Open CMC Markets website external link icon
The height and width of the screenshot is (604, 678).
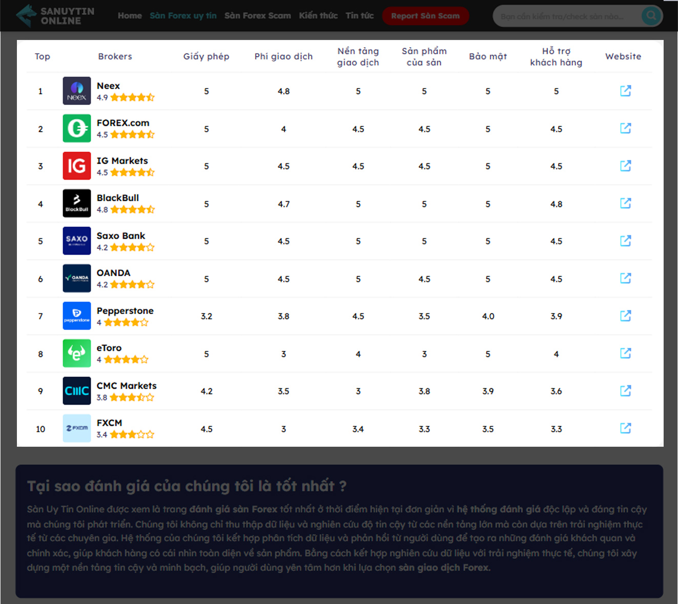(x=625, y=391)
